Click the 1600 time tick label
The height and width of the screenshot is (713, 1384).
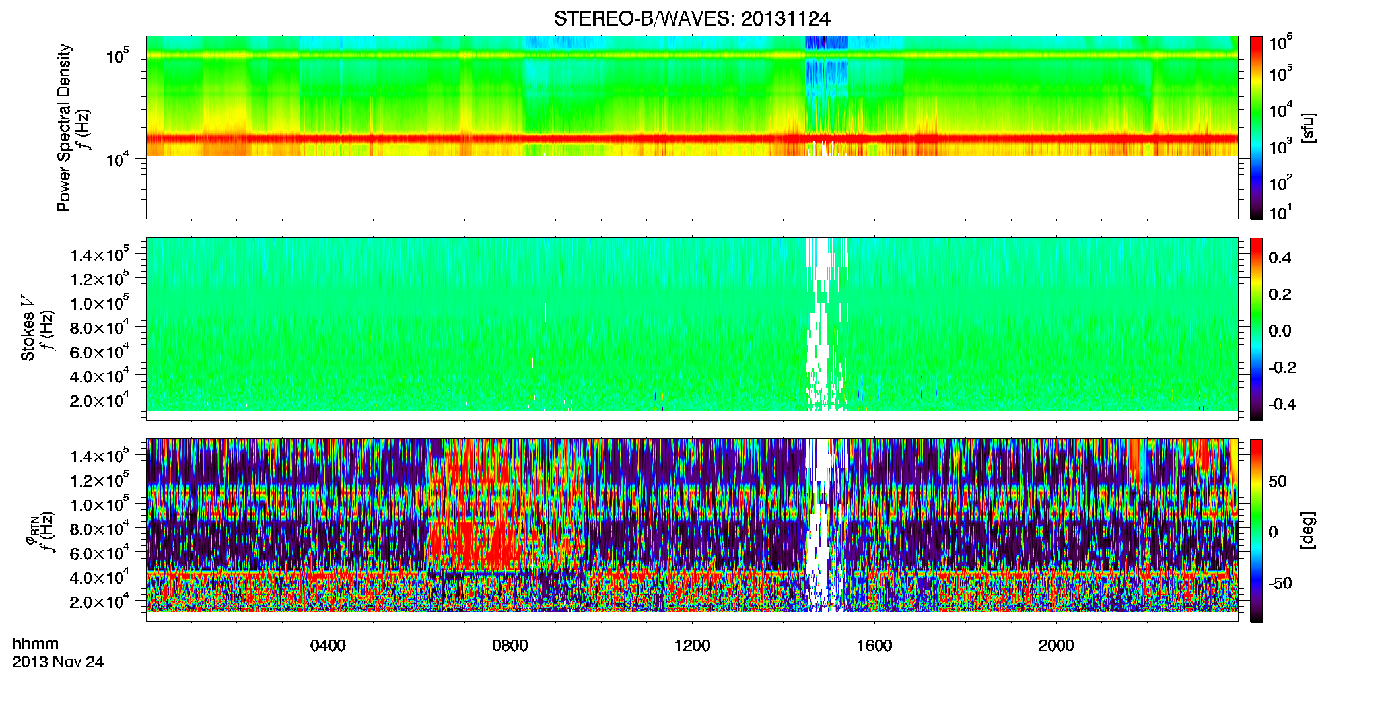coord(874,645)
